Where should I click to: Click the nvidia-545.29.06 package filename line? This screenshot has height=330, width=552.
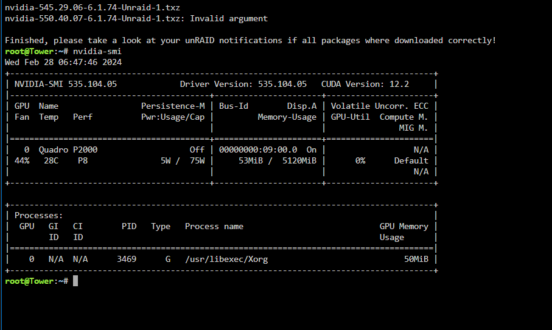[93, 7]
